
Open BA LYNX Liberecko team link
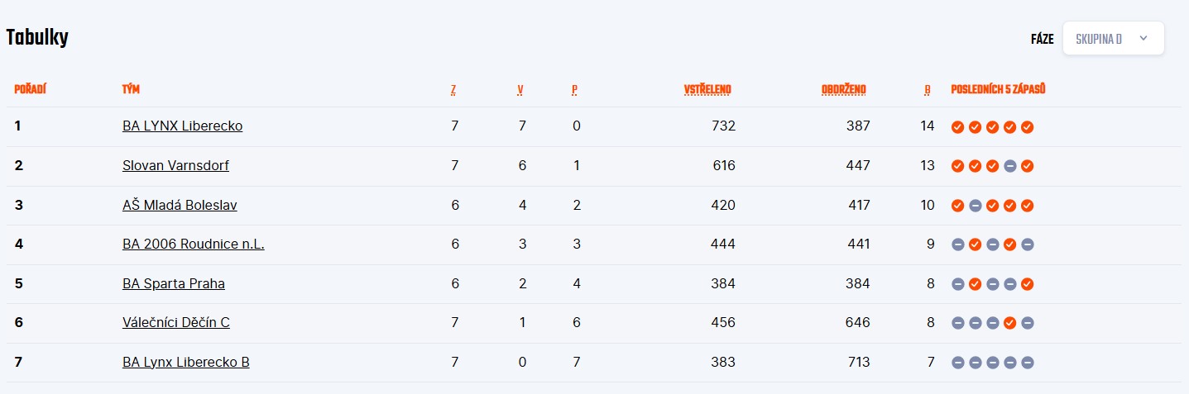182,126
